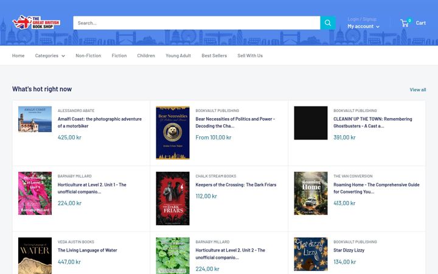Open Keepers of the Crossing title link

coord(236,185)
